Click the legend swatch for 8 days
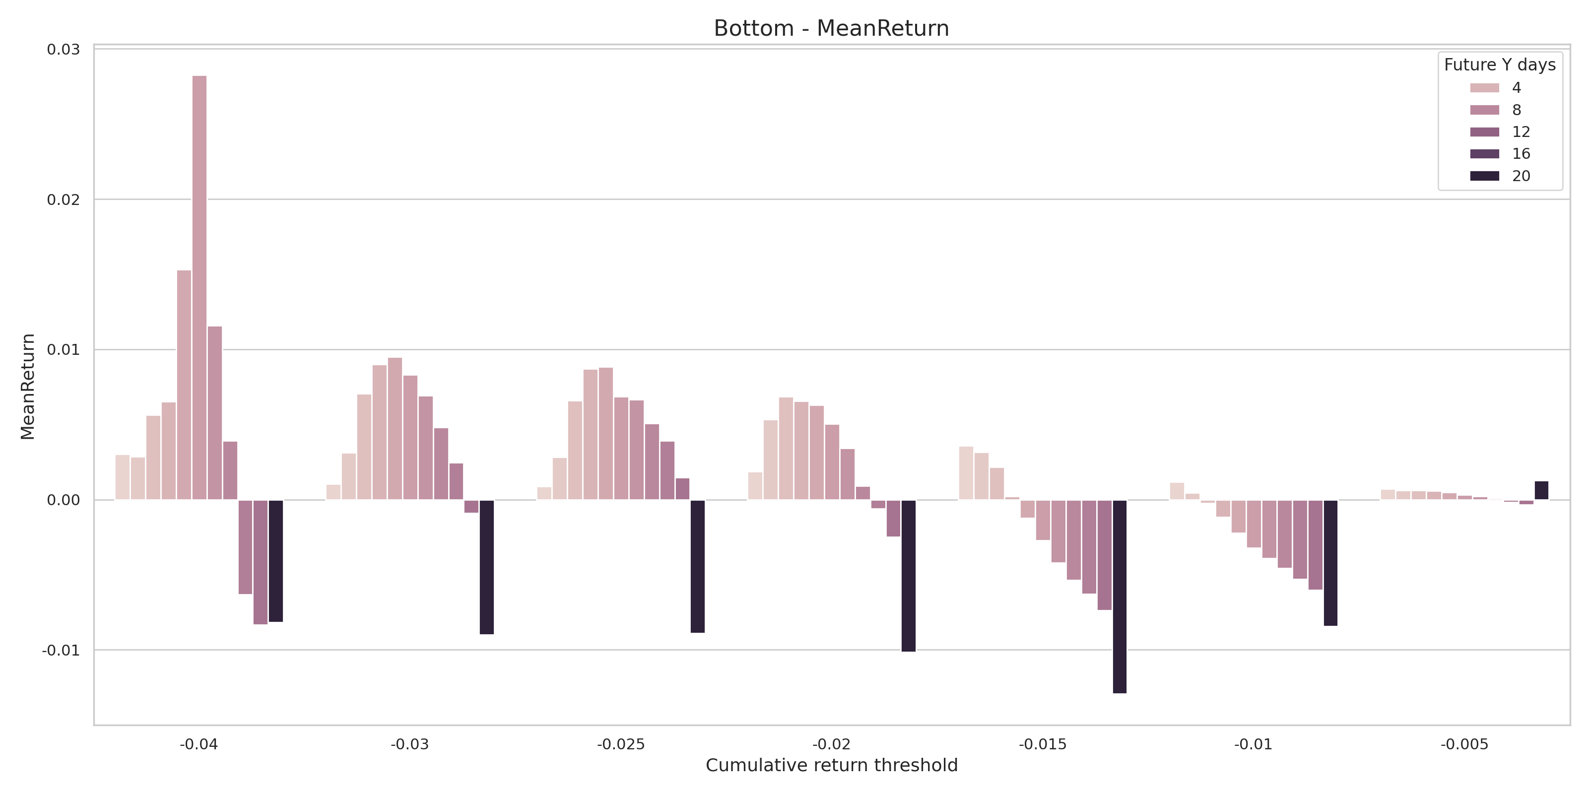This screenshot has width=1588, height=794. pyautogui.click(x=1484, y=110)
